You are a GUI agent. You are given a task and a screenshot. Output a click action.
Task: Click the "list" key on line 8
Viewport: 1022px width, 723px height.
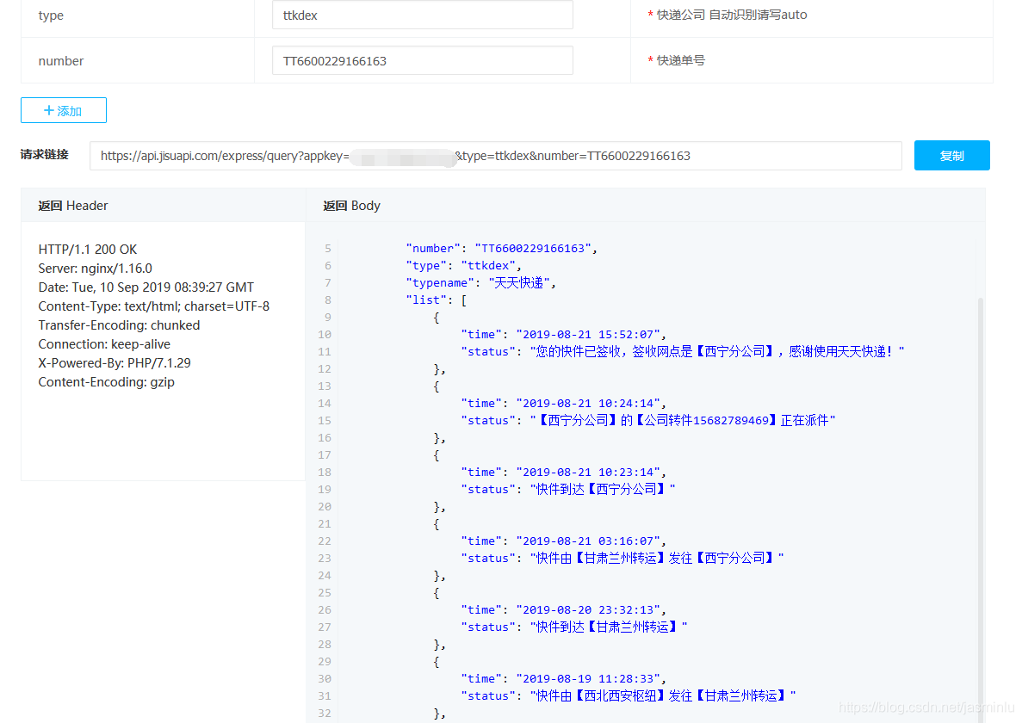(426, 300)
